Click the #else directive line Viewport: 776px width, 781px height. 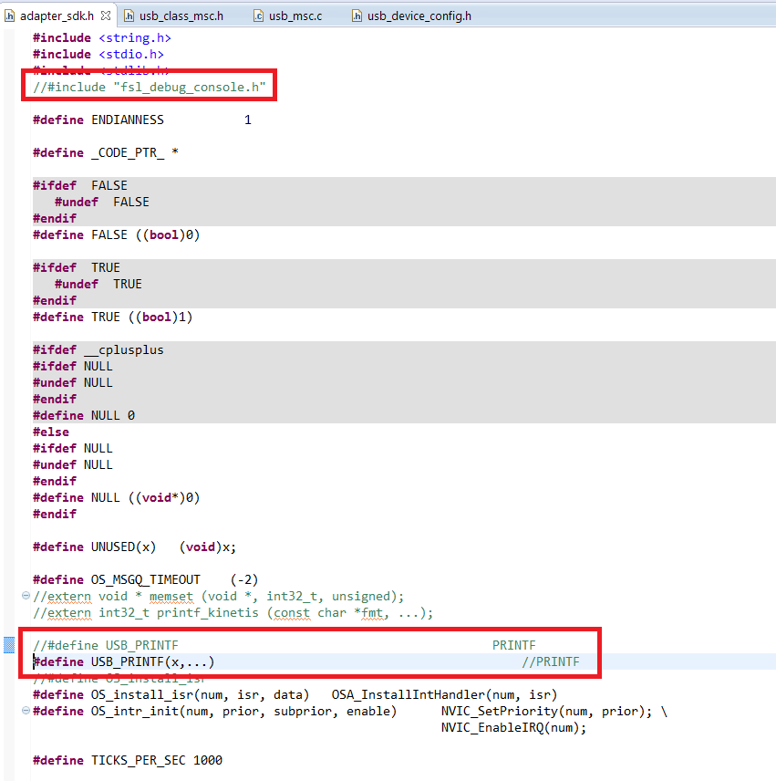(x=51, y=432)
